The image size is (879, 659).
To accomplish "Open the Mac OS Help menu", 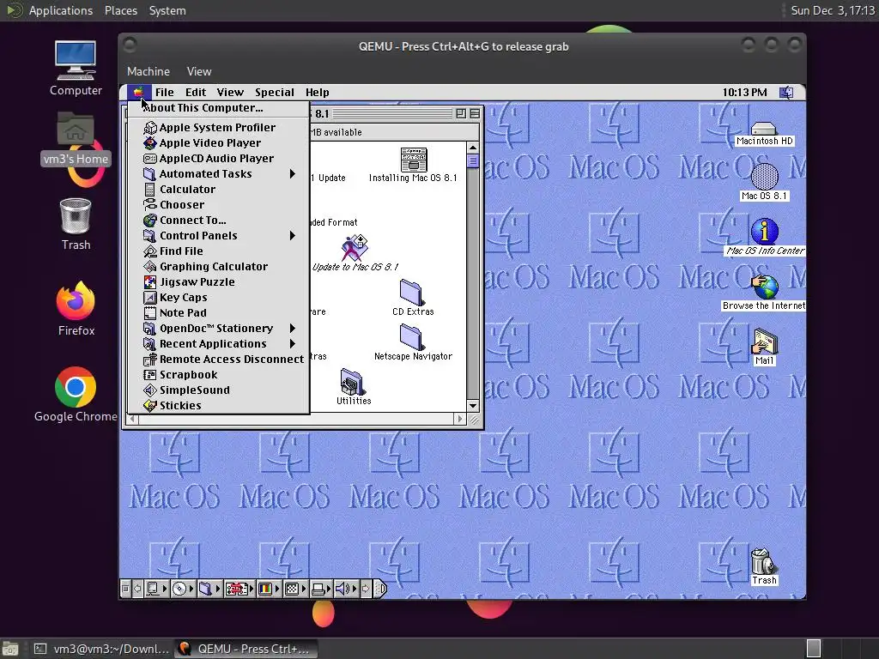I will click(x=318, y=93).
